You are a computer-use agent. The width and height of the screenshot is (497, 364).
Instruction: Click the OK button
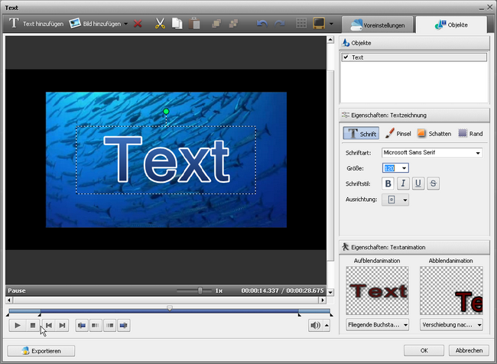click(x=424, y=350)
